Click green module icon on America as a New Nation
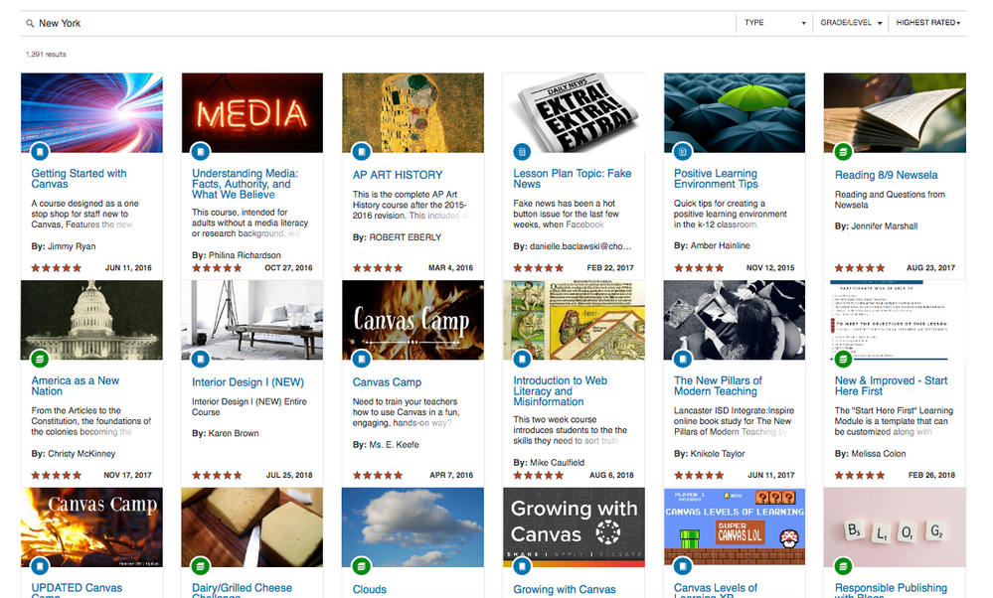This screenshot has height=598, width=993. click(40, 360)
